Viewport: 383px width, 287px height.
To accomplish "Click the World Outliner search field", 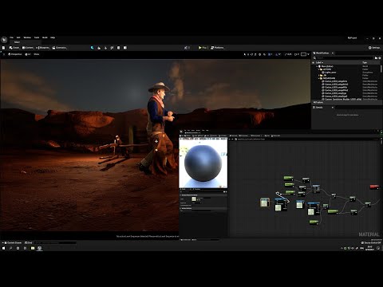I will pyautogui.click(x=345, y=57).
